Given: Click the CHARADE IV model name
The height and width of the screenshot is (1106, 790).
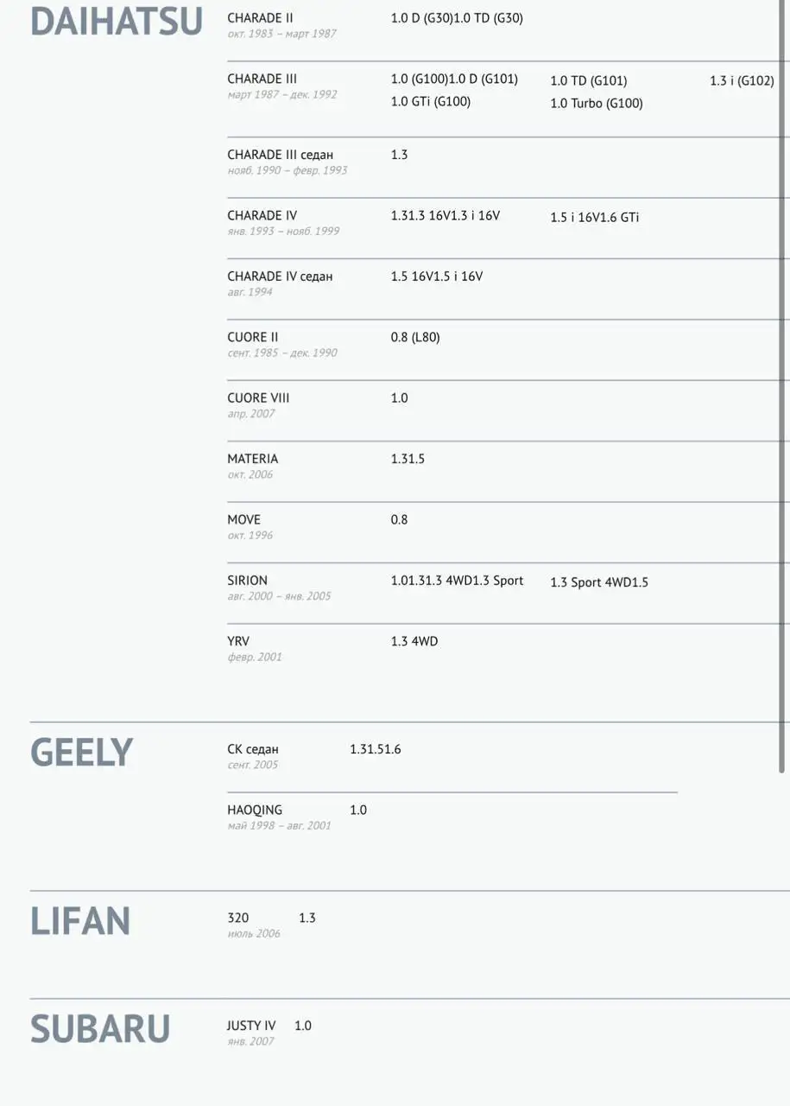Looking at the screenshot, I should pyautogui.click(x=262, y=216).
